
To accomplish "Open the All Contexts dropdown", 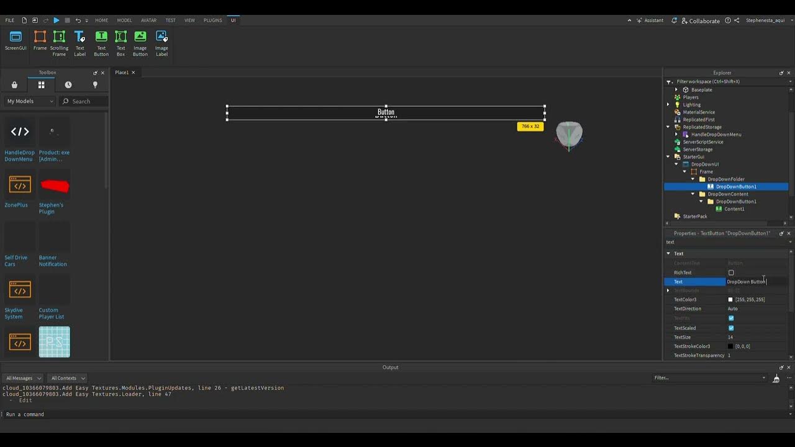I will pyautogui.click(x=68, y=378).
